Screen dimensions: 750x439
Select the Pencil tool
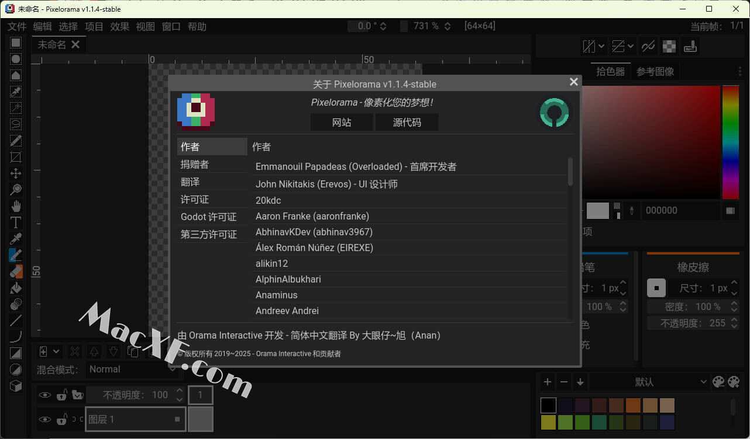point(16,255)
